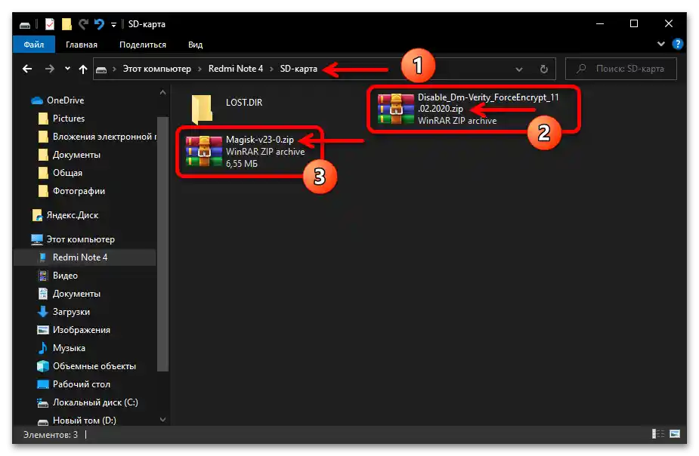Select the LOST.DIR folder icon

[x=202, y=109]
